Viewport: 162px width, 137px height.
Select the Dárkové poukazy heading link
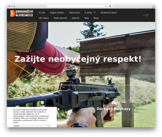click(x=114, y=109)
